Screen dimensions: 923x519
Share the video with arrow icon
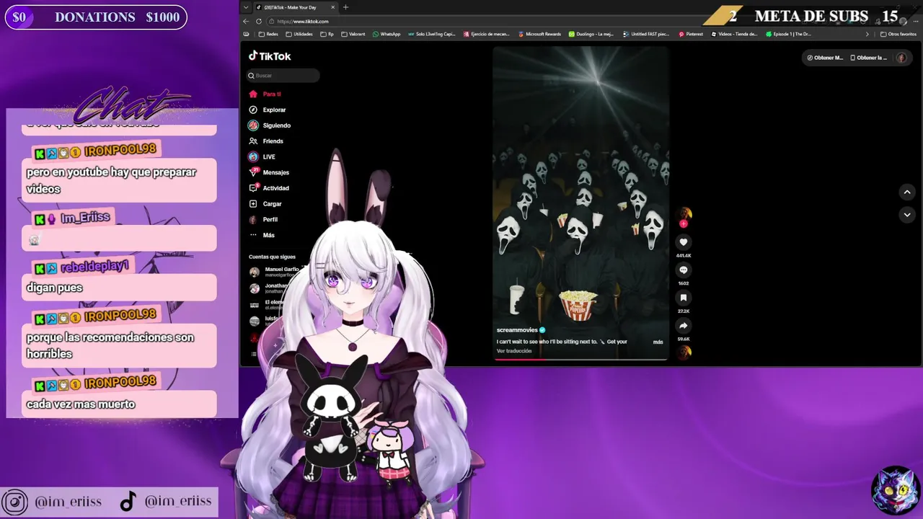coord(684,325)
